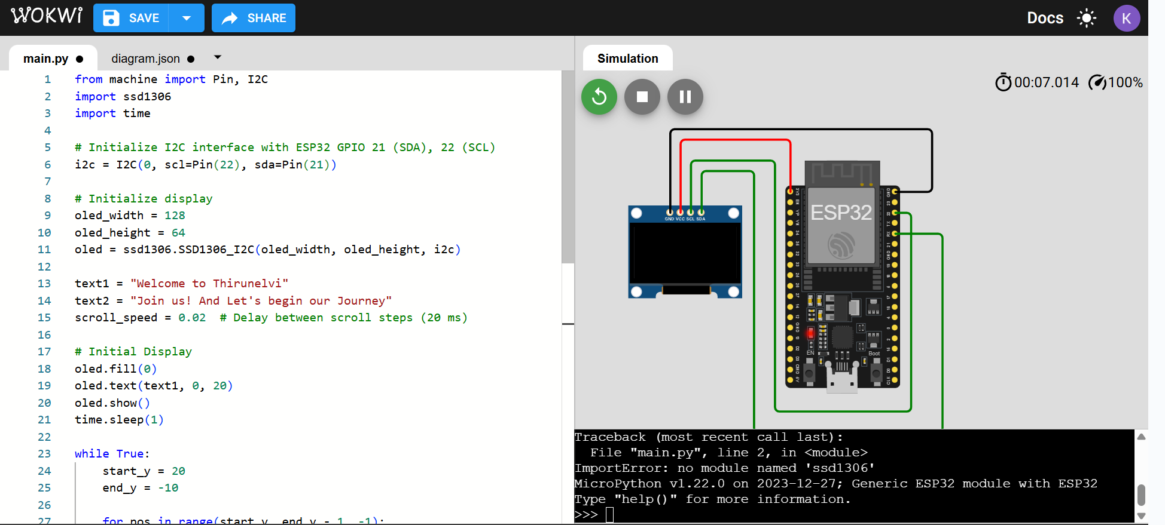Click the scroll_speed = 0.02 value

[x=192, y=318]
